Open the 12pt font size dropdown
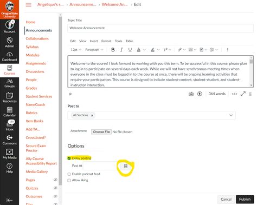Image resolution: width=257 pixels, height=205 pixels. (76, 50)
